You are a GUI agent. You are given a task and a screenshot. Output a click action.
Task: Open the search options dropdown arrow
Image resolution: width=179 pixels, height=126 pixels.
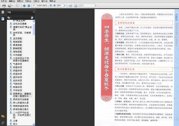coord(96,5)
